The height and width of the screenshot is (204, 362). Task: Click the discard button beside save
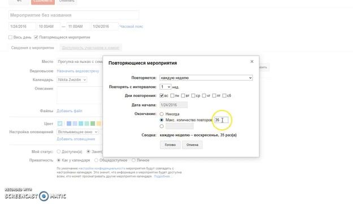pos(67,1)
